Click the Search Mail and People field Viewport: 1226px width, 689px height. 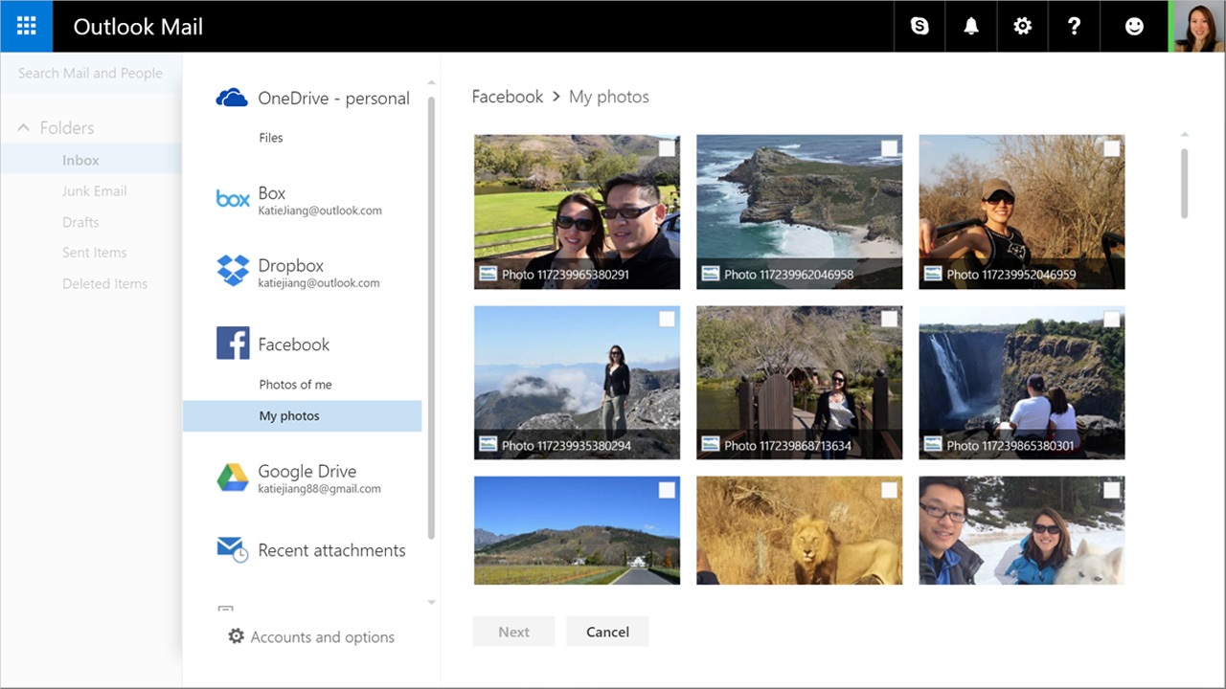point(90,72)
